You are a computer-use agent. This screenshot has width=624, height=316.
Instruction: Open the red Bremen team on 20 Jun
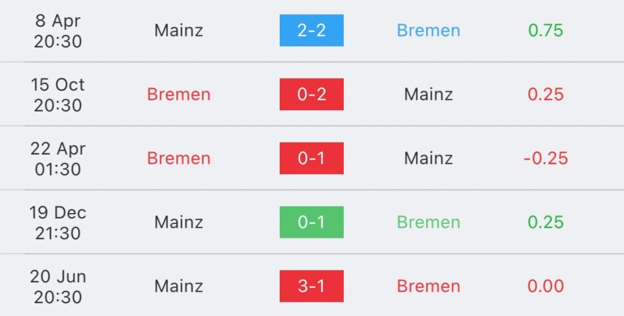[x=428, y=287]
